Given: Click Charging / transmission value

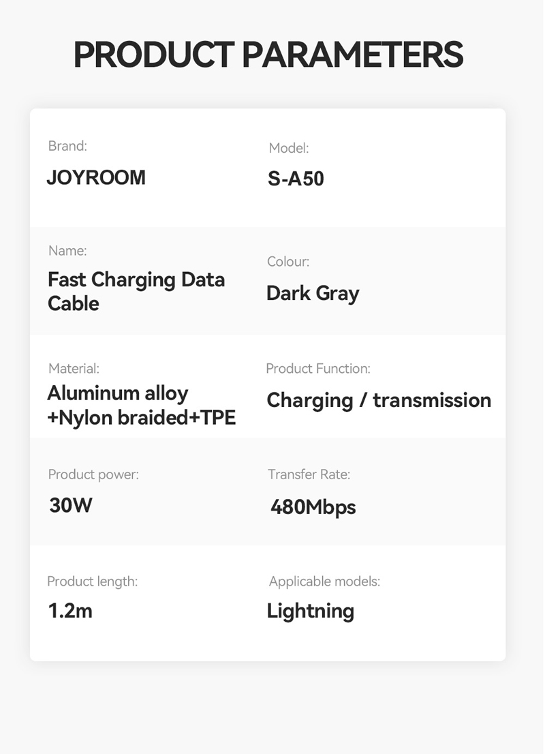Looking at the screenshot, I should pyautogui.click(x=379, y=400).
